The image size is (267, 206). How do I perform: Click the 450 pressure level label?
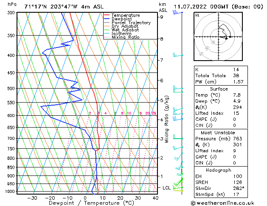(x=11, y=73)
